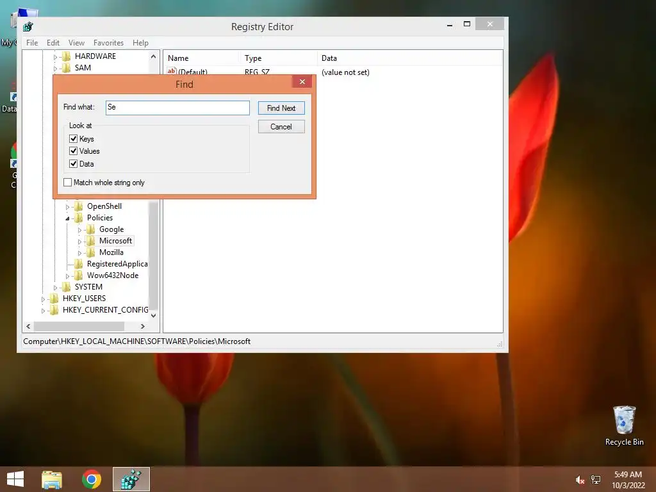Expand the OpenShell key
Screen dimensions: 656x492
tap(67, 207)
